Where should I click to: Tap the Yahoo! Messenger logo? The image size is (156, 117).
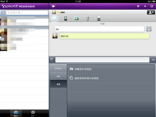(x=18, y=6)
